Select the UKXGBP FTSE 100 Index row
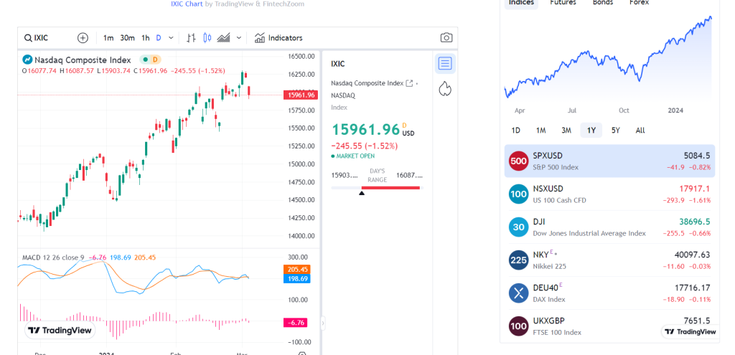Viewport: 735px width, 355px height. 609,326
